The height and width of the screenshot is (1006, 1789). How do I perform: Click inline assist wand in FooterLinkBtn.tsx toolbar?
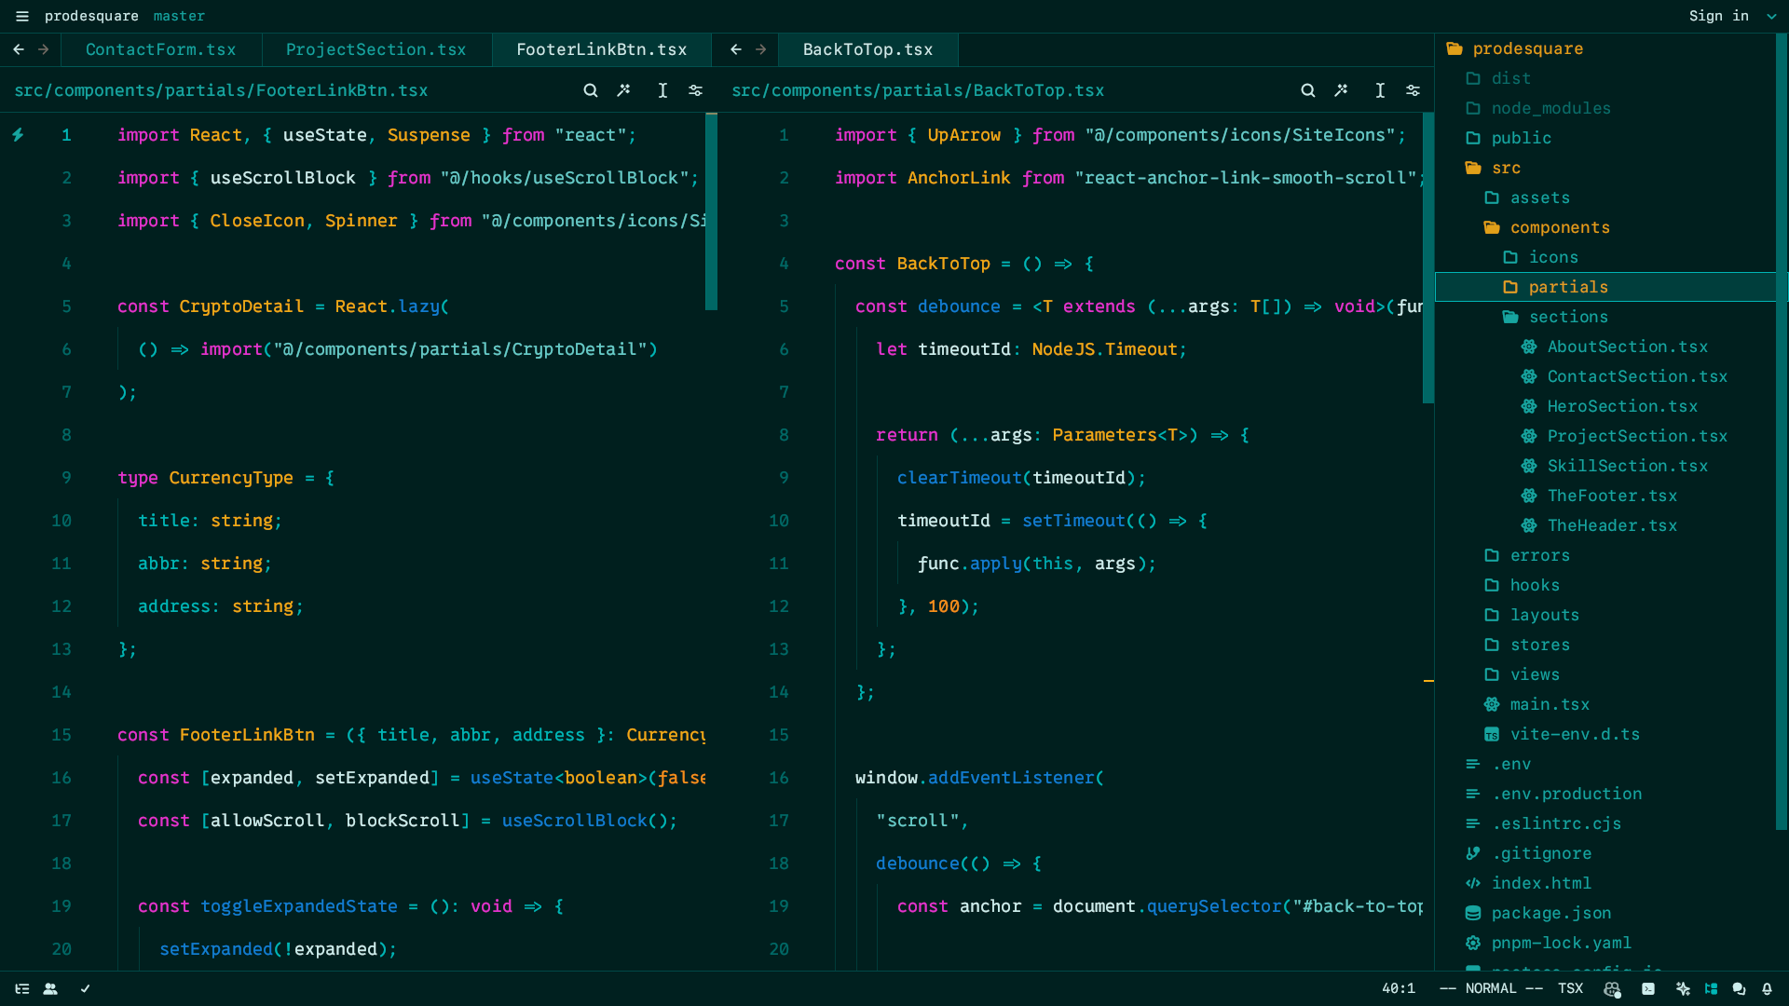[x=624, y=90]
